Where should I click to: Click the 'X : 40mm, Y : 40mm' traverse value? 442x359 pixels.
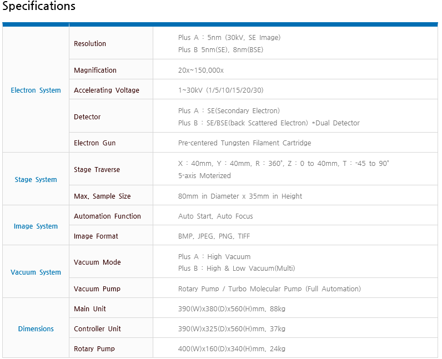coord(284,164)
